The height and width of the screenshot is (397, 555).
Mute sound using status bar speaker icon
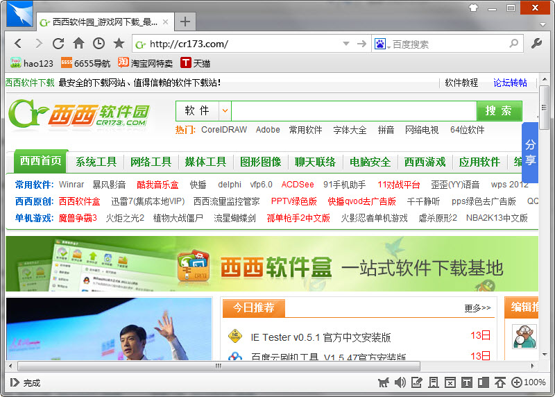[400, 382]
